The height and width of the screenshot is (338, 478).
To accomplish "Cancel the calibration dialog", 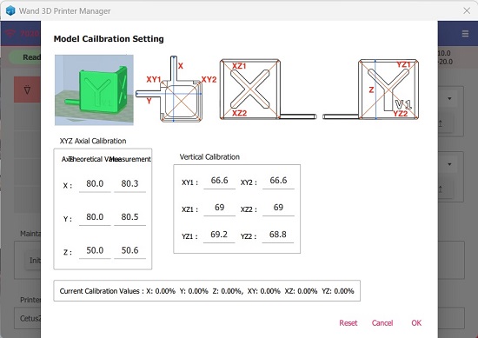I will pos(382,323).
